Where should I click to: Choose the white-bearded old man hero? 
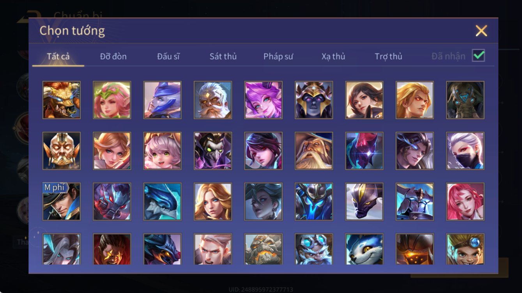213,100
